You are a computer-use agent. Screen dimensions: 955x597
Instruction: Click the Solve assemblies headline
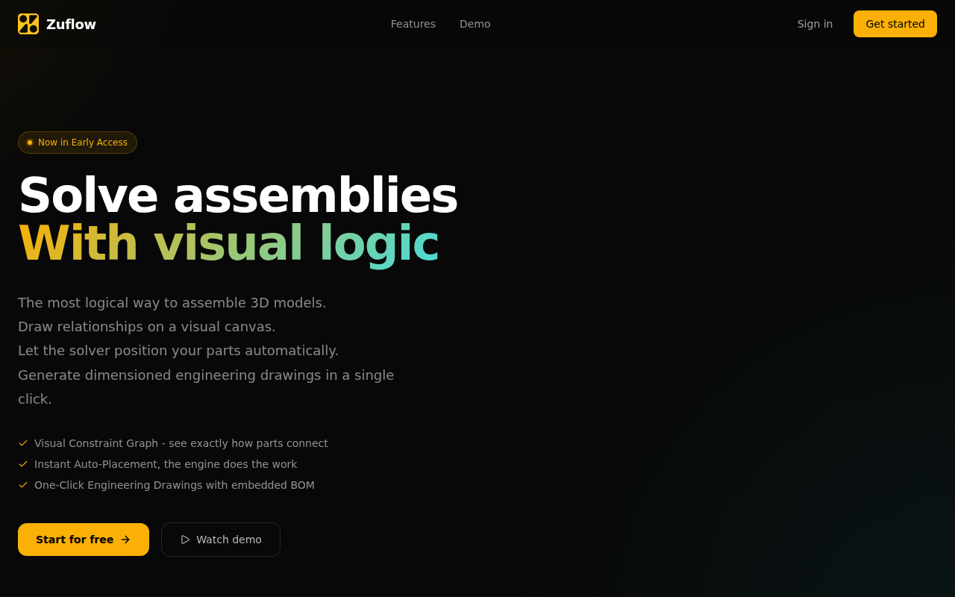pyautogui.click(x=238, y=196)
